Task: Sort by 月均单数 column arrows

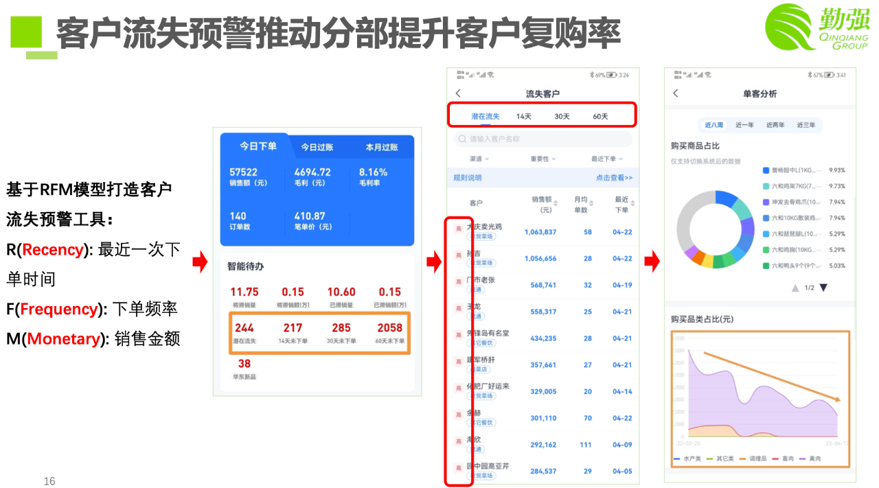Action: click(x=593, y=203)
